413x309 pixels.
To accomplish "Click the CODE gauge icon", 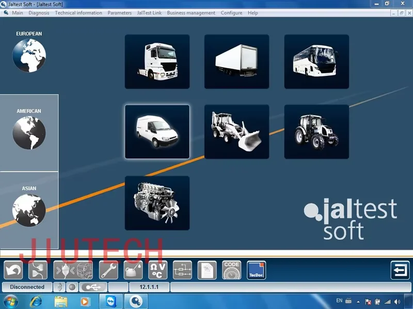I will pyautogui.click(x=231, y=270).
